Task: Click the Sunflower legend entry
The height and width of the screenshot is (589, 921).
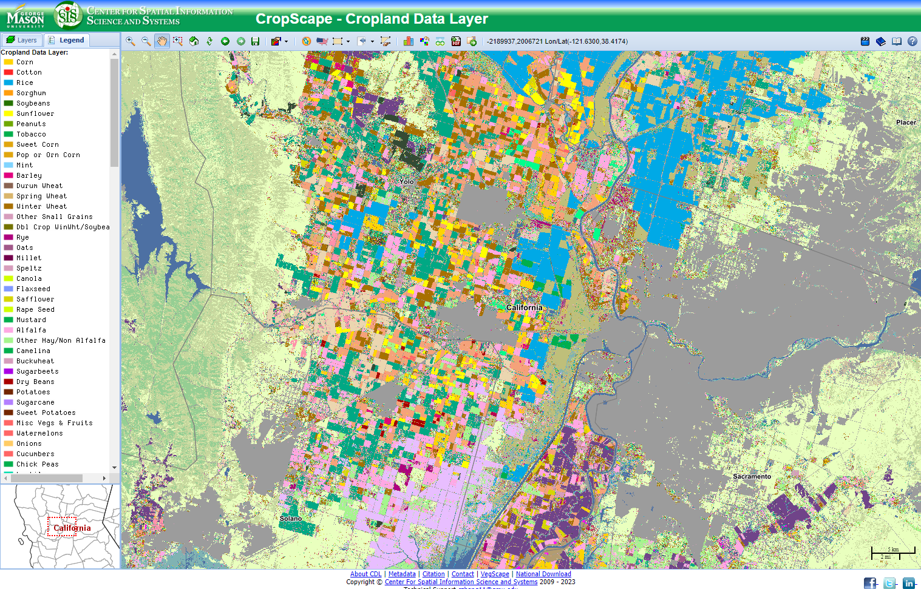Action: point(35,113)
